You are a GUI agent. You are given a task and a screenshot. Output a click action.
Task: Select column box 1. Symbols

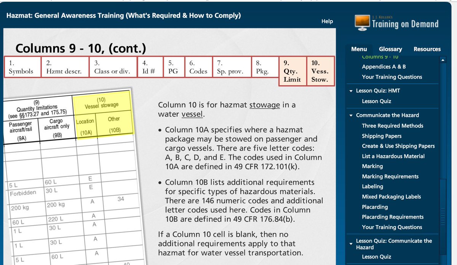point(22,67)
